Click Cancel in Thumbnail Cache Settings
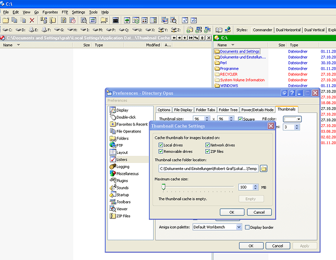336x260 pixels. (x=259, y=212)
